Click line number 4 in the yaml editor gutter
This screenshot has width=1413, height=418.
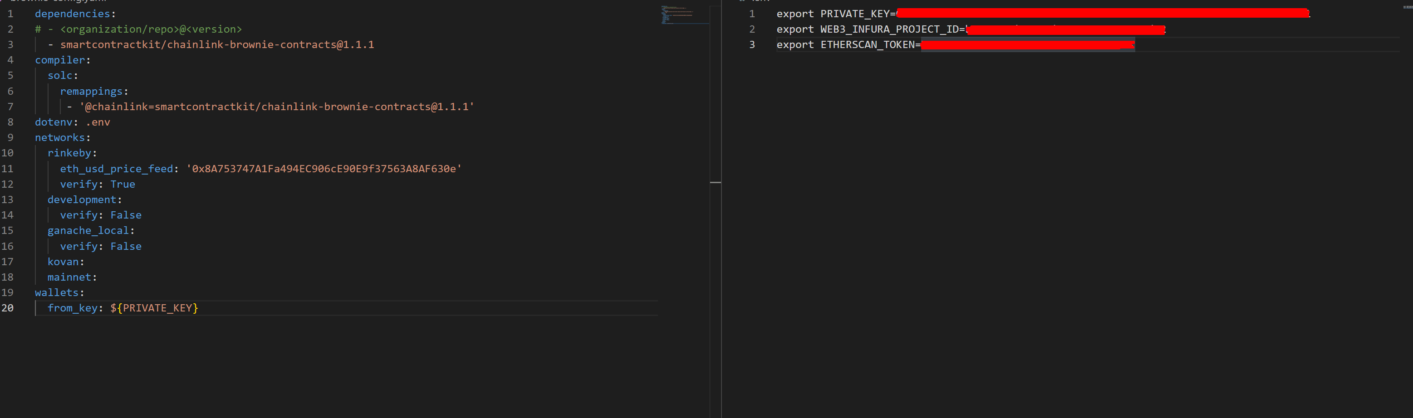10,60
